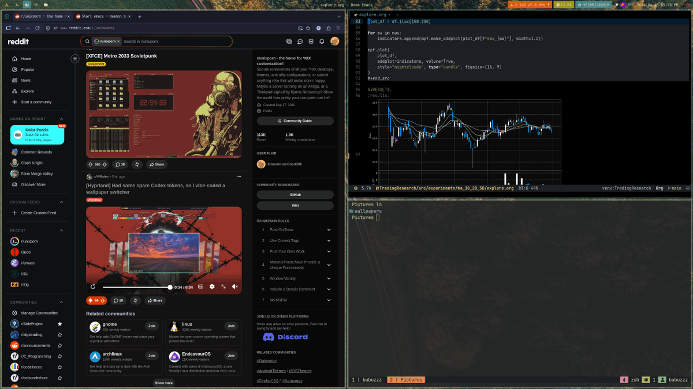
Task: Downvote the Metro 2033 Sovietpunk post
Action: click(105, 164)
